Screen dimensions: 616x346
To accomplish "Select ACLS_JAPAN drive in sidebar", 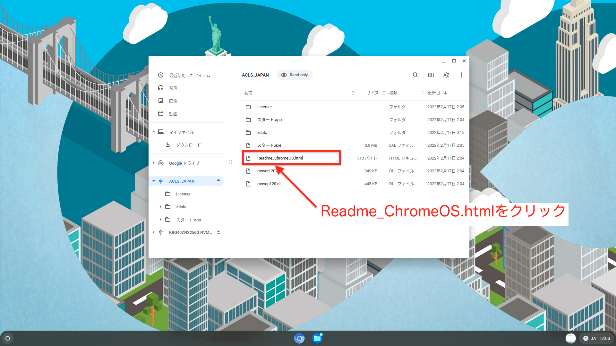I will coord(182,181).
